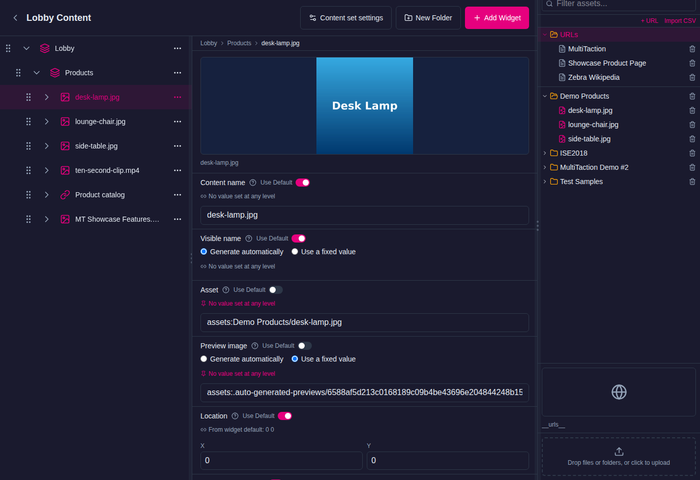Click the link icon of Product catalog
The width and height of the screenshot is (700, 480).
pos(65,195)
